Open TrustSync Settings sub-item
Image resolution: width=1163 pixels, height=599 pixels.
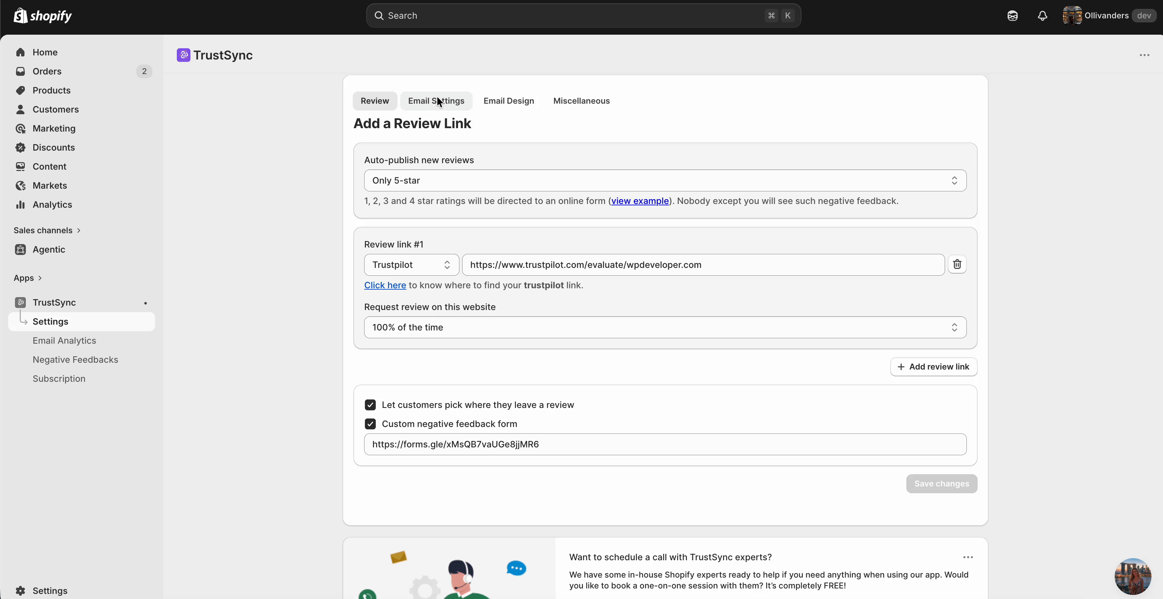[x=82, y=322]
